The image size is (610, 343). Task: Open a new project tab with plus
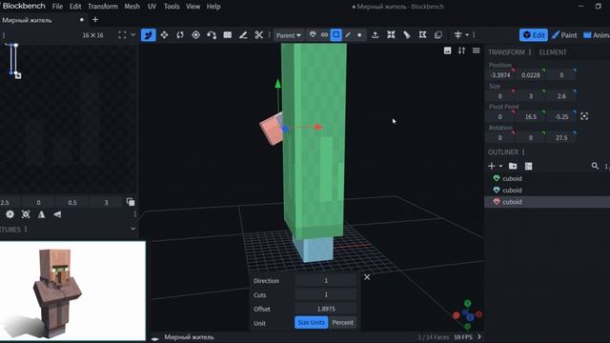[x=95, y=19]
